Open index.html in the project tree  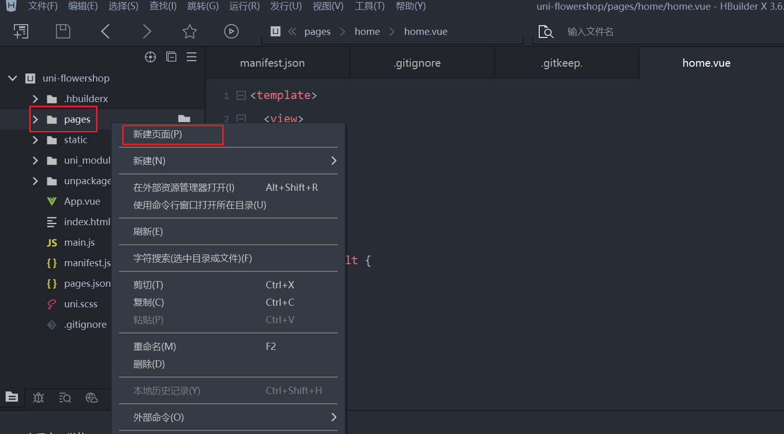coord(87,222)
